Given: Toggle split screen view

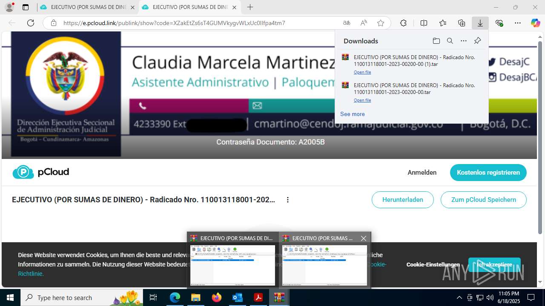Looking at the screenshot, I should (424, 23).
